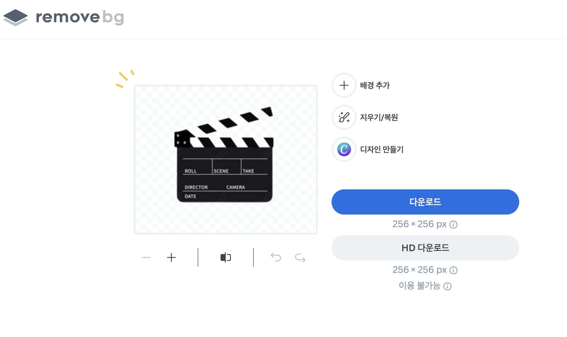This screenshot has height=337, width=567.
Task: Click the Canva 디자인 만들기 icon
Action: coord(344,149)
